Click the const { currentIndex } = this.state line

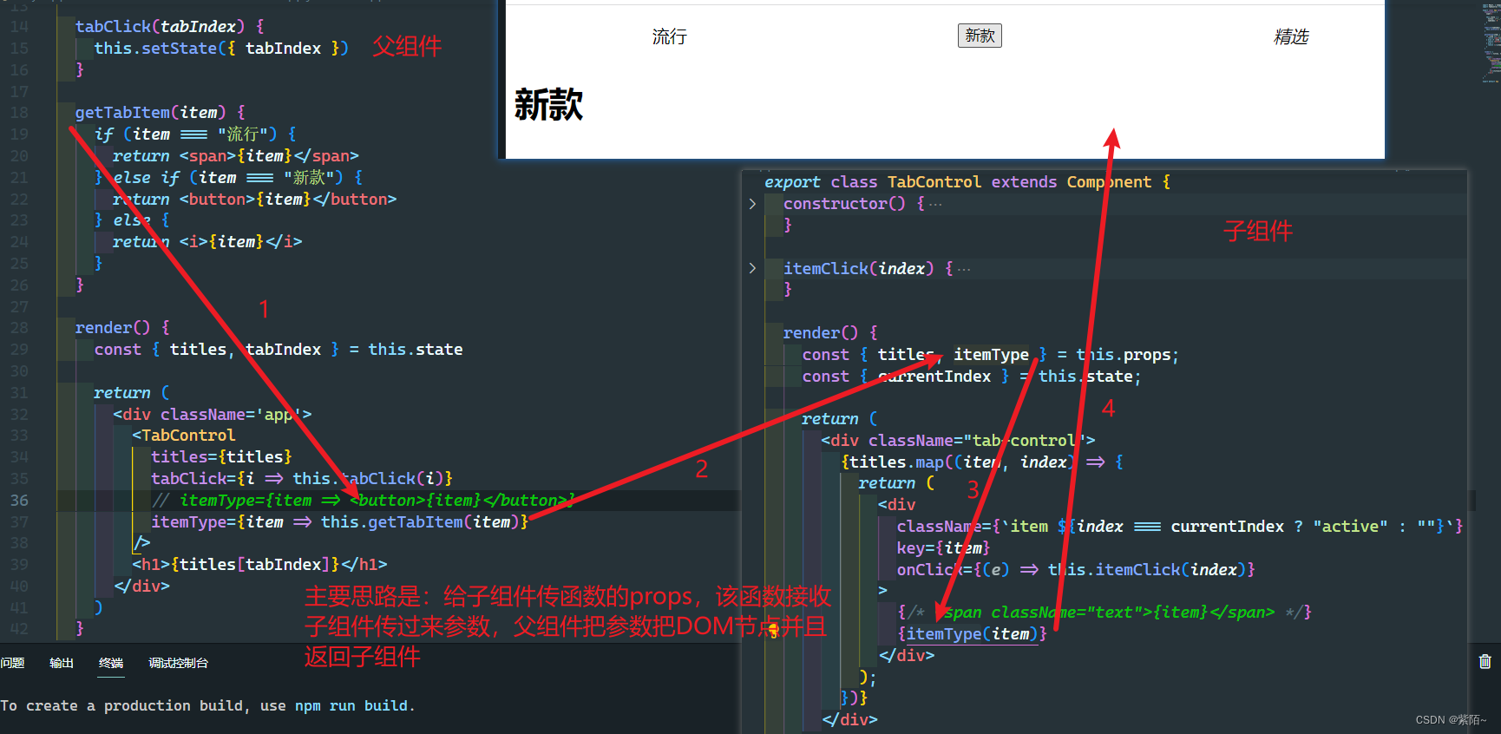click(x=972, y=377)
